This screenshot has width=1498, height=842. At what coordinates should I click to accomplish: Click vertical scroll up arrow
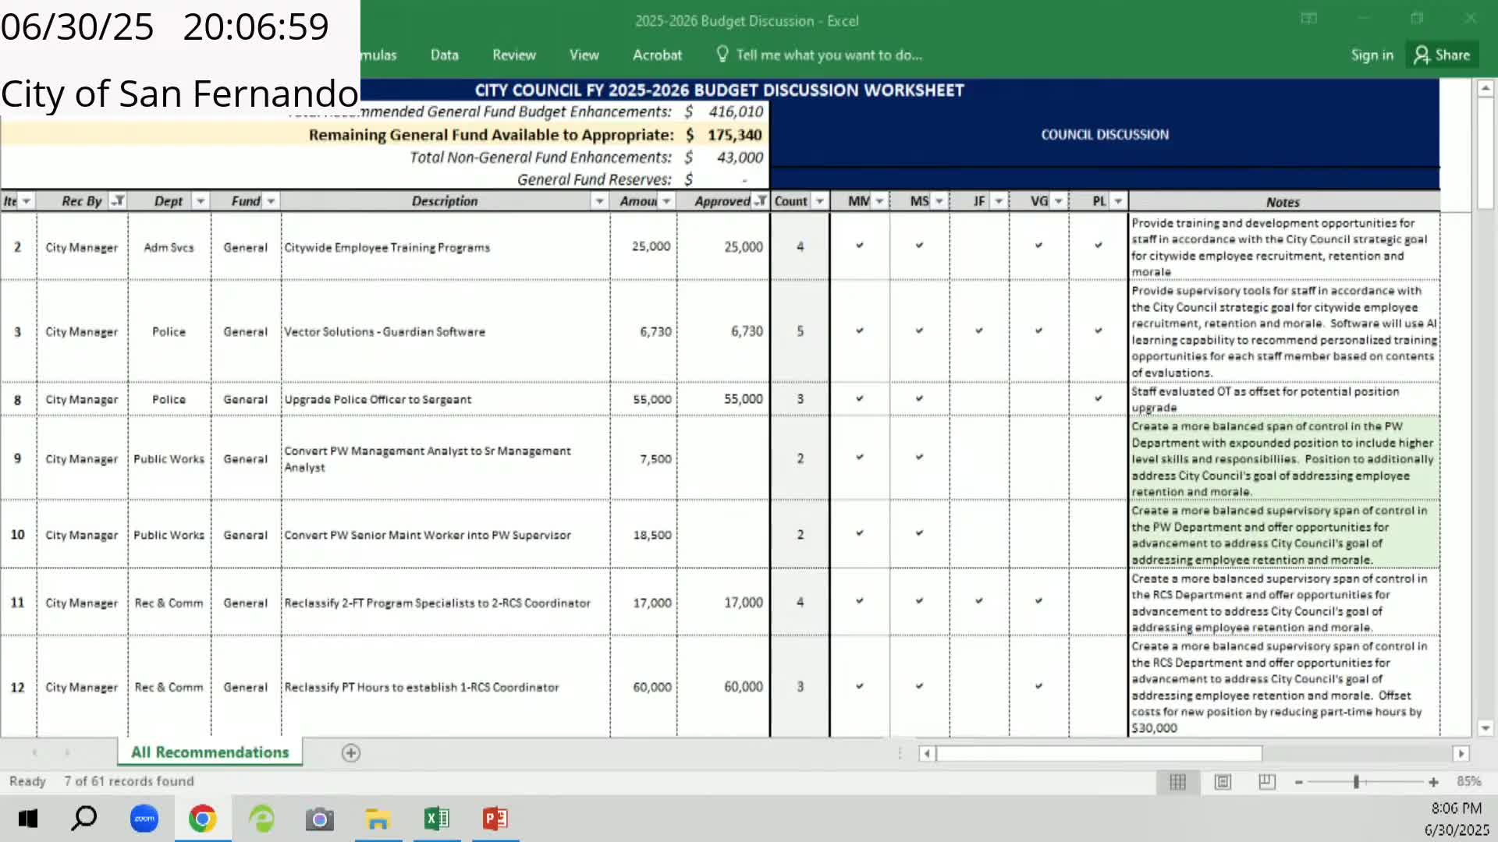[1486, 89]
